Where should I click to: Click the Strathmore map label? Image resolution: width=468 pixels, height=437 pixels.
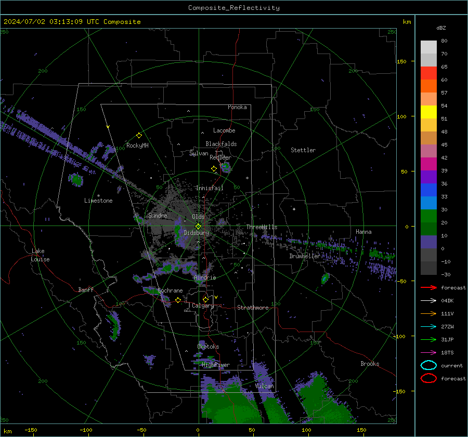pos(253,308)
